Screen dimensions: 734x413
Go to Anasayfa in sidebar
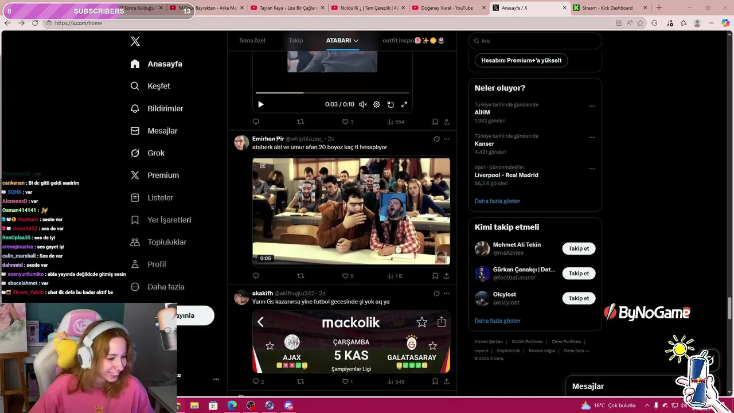[157, 64]
